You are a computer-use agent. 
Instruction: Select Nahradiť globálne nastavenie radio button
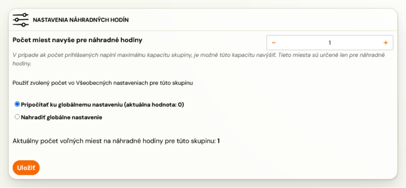pyautogui.click(x=17, y=117)
